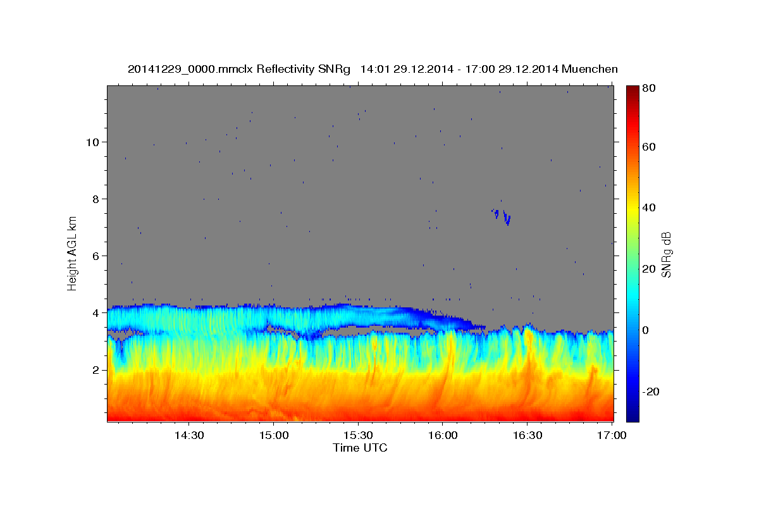Viewport: 759px width, 506px height.
Task: Click the colorbar value 20
Action: coord(650,269)
